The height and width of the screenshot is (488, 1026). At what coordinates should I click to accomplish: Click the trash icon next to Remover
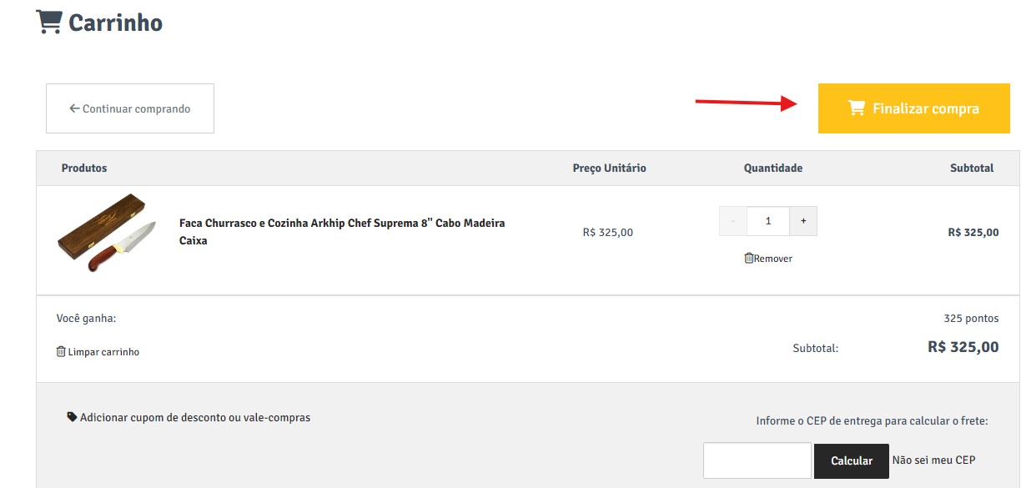(x=748, y=259)
